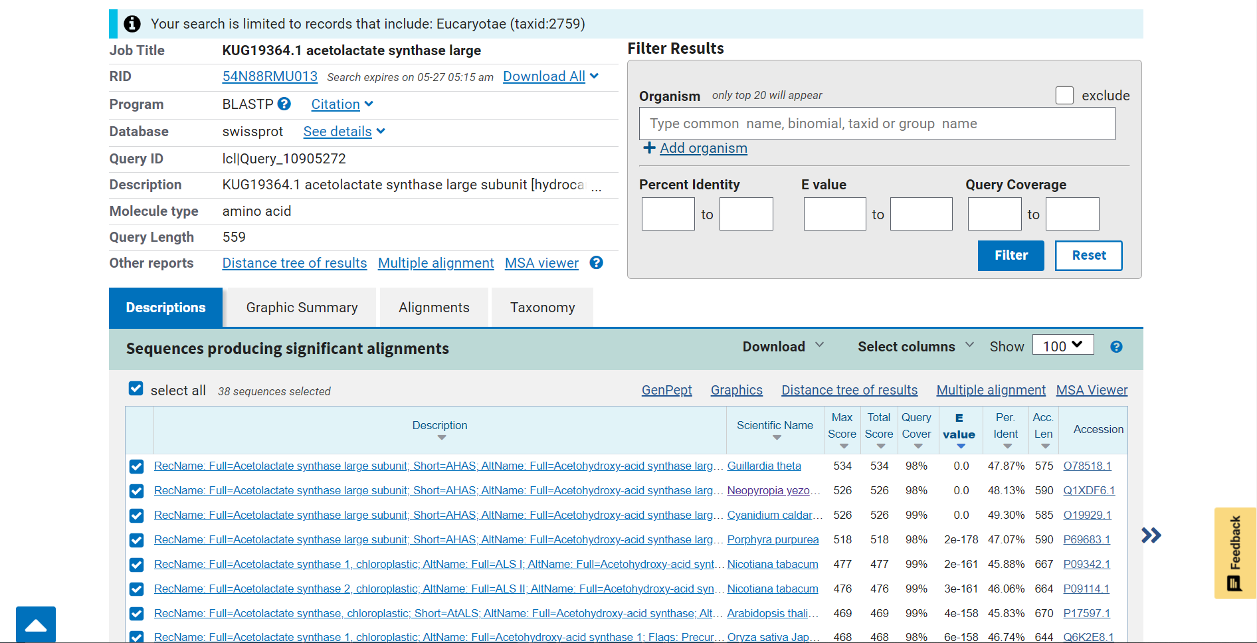
Task: Uncheck the Porphyra purpurea row checkbox
Action: pyautogui.click(x=136, y=540)
